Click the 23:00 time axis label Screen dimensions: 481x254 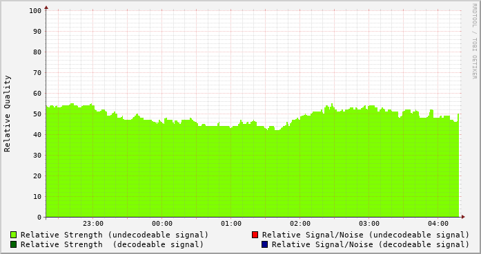(x=93, y=224)
